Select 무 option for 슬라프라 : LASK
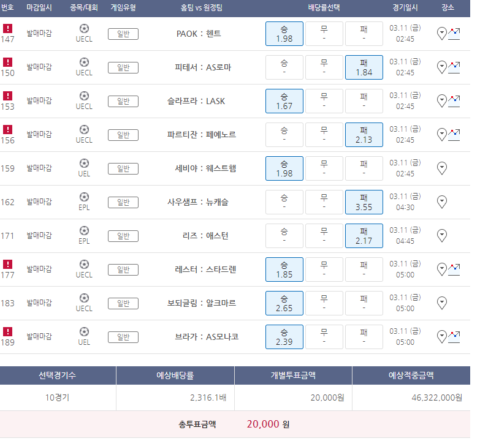 tap(324, 101)
